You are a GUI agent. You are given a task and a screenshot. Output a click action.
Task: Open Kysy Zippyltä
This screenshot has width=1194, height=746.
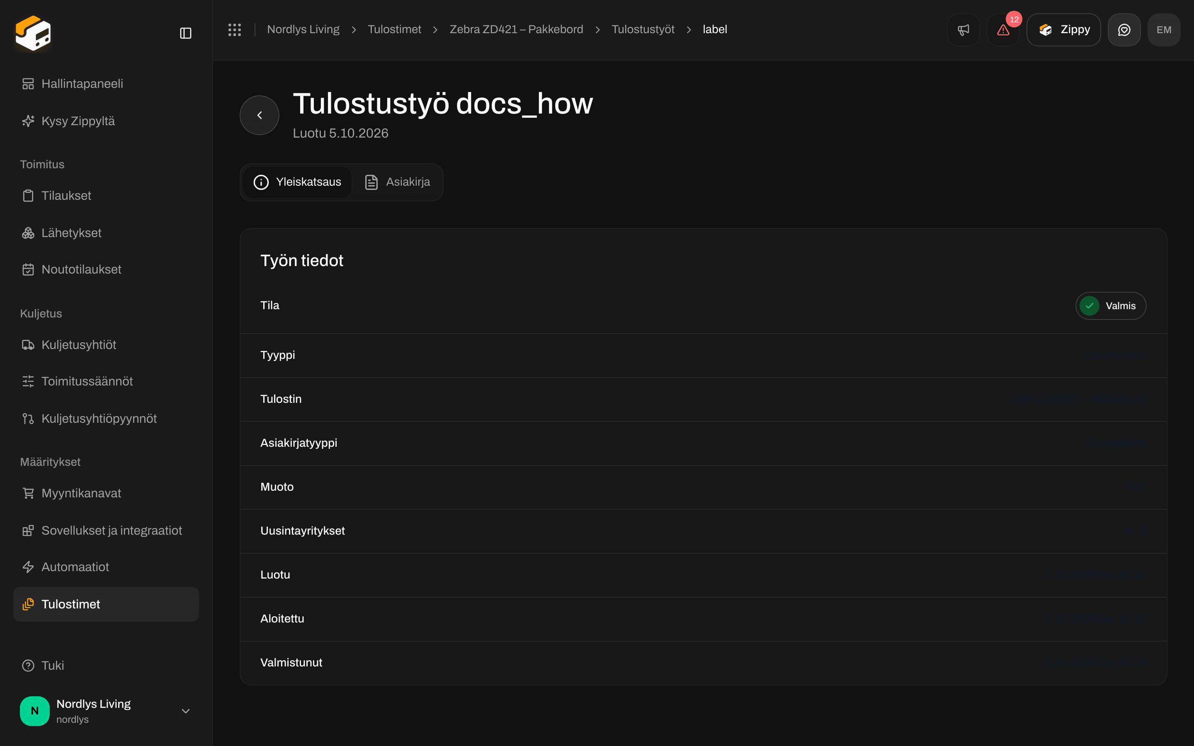(x=106, y=121)
